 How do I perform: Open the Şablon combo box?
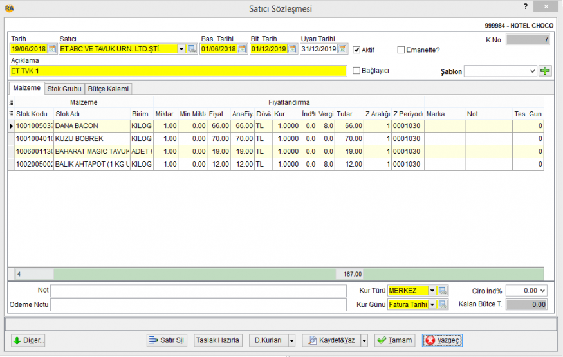500,71
